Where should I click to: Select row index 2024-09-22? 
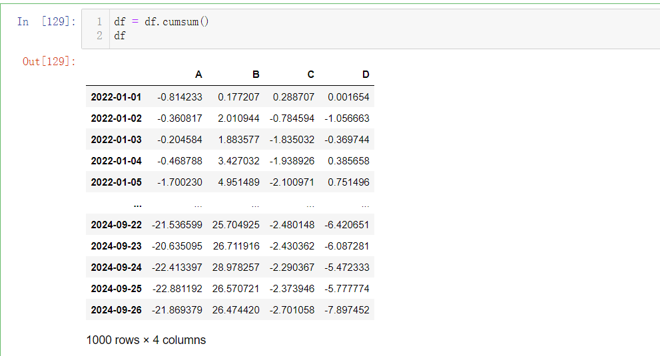tap(116, 225)
